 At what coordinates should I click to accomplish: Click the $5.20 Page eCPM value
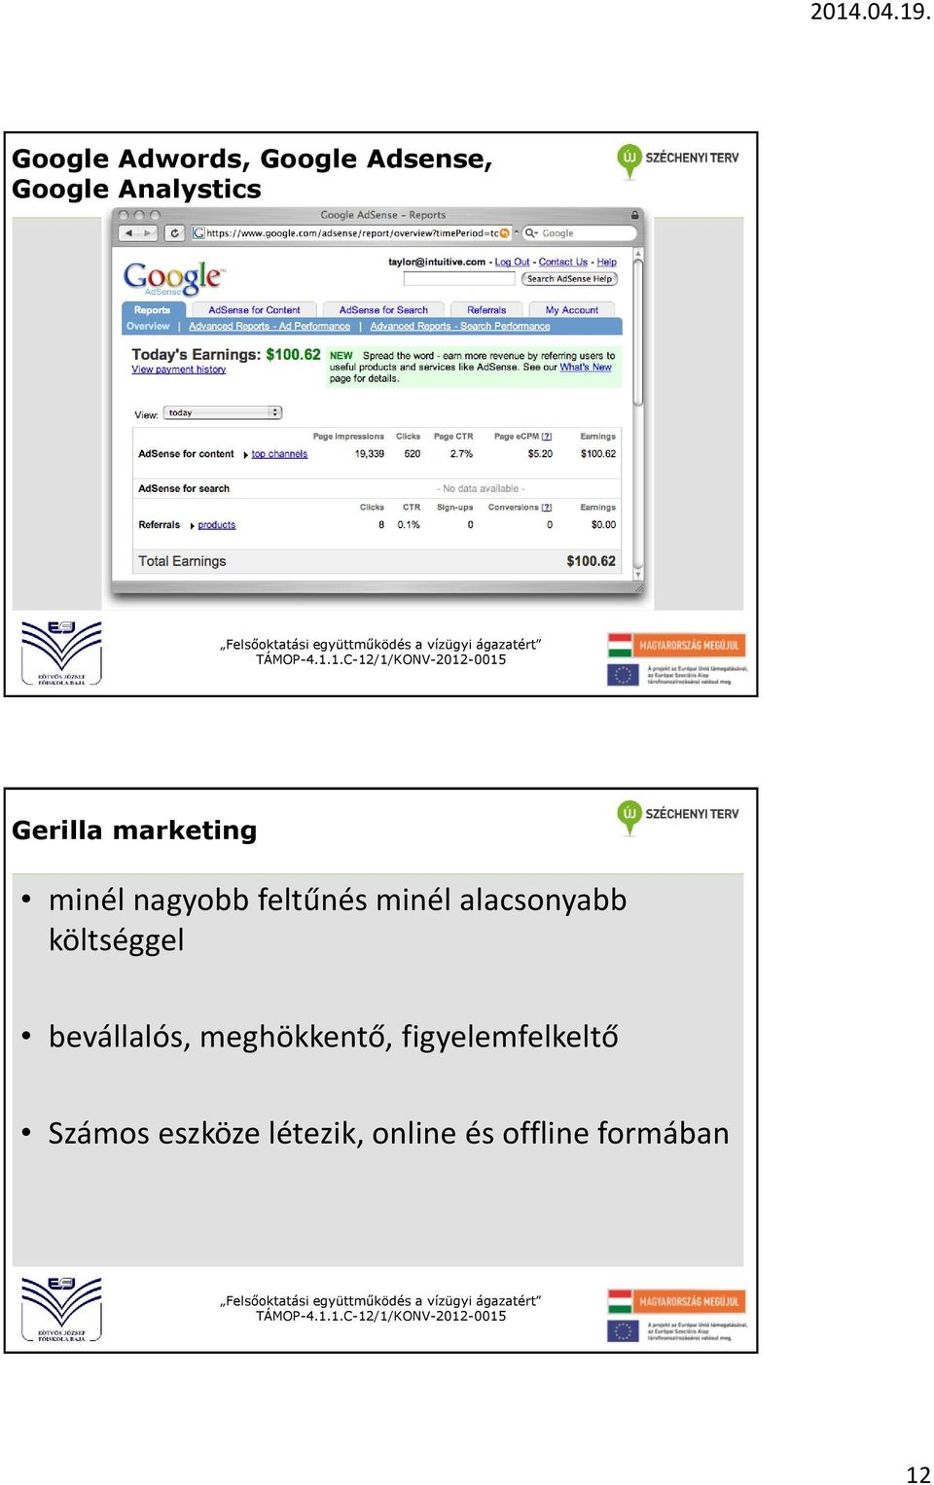[540, 454]
